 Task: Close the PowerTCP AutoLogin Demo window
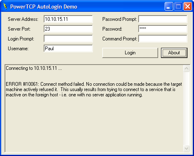[187, 6]
